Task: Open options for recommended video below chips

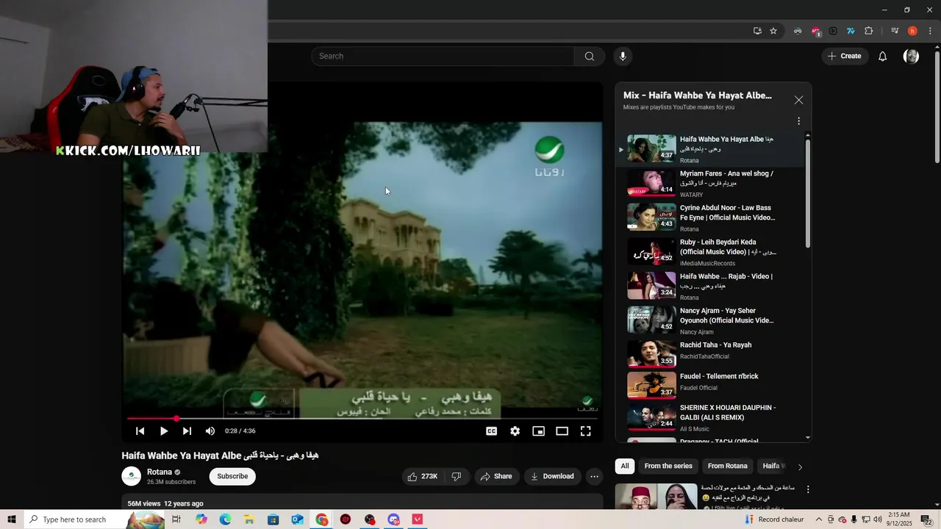Action: 808,489
